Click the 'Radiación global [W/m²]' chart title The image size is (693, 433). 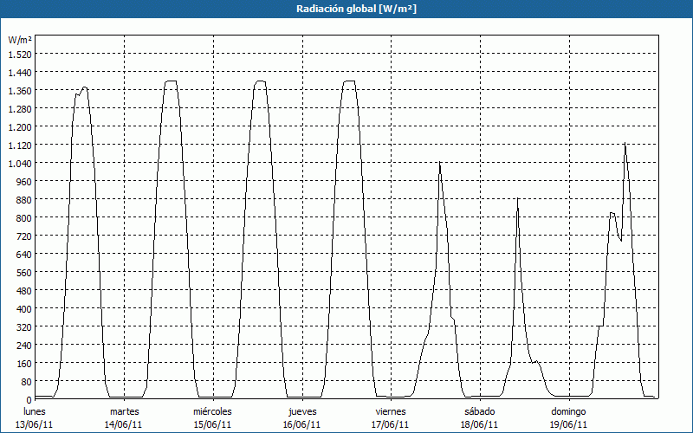[x=346, y=9]
